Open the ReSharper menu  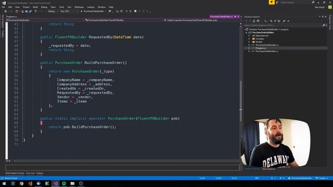click(79, 7)
